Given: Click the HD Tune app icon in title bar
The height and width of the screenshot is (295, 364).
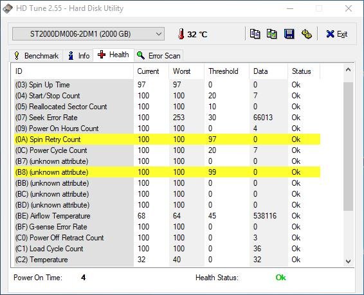Looking at the screenshot, I should point(8,8).
